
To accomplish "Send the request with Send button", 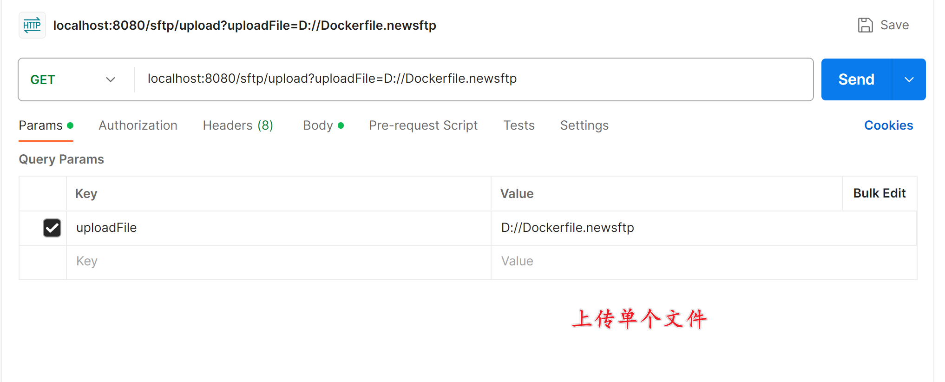I will pyautogui.click(x=856, y=79).
